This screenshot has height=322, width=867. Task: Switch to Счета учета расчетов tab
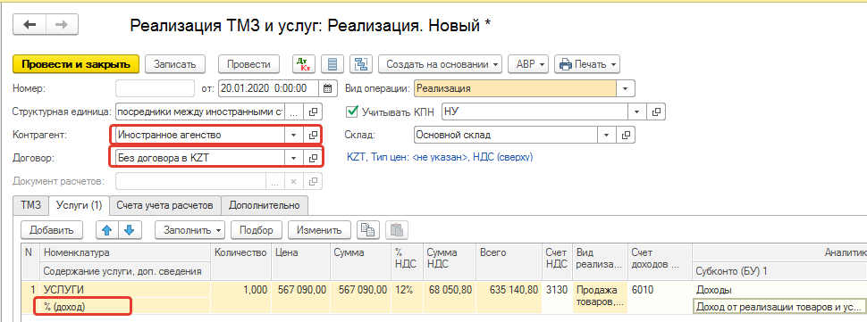(164, 205)
